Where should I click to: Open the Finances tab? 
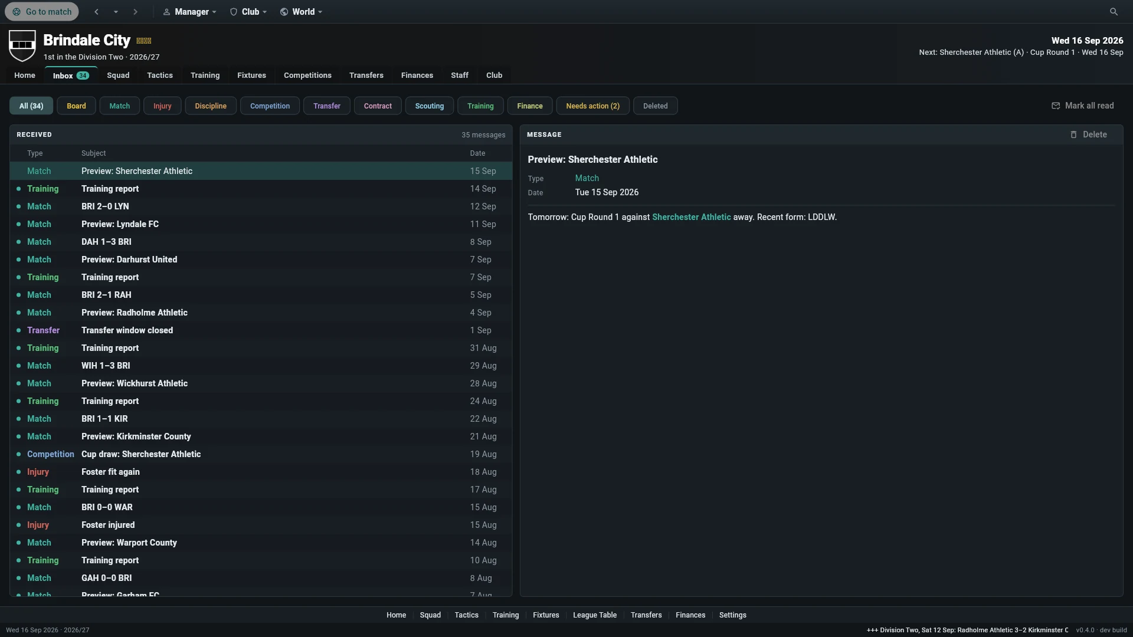click(417, 75)
